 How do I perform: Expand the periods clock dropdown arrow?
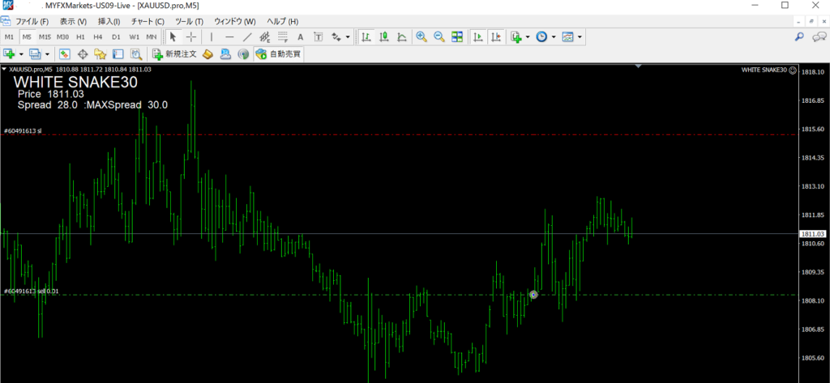point(554,37)
